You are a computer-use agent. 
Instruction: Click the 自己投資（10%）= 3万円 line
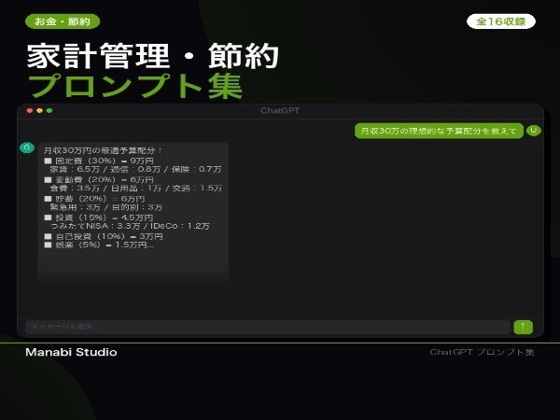pos(104,236)
